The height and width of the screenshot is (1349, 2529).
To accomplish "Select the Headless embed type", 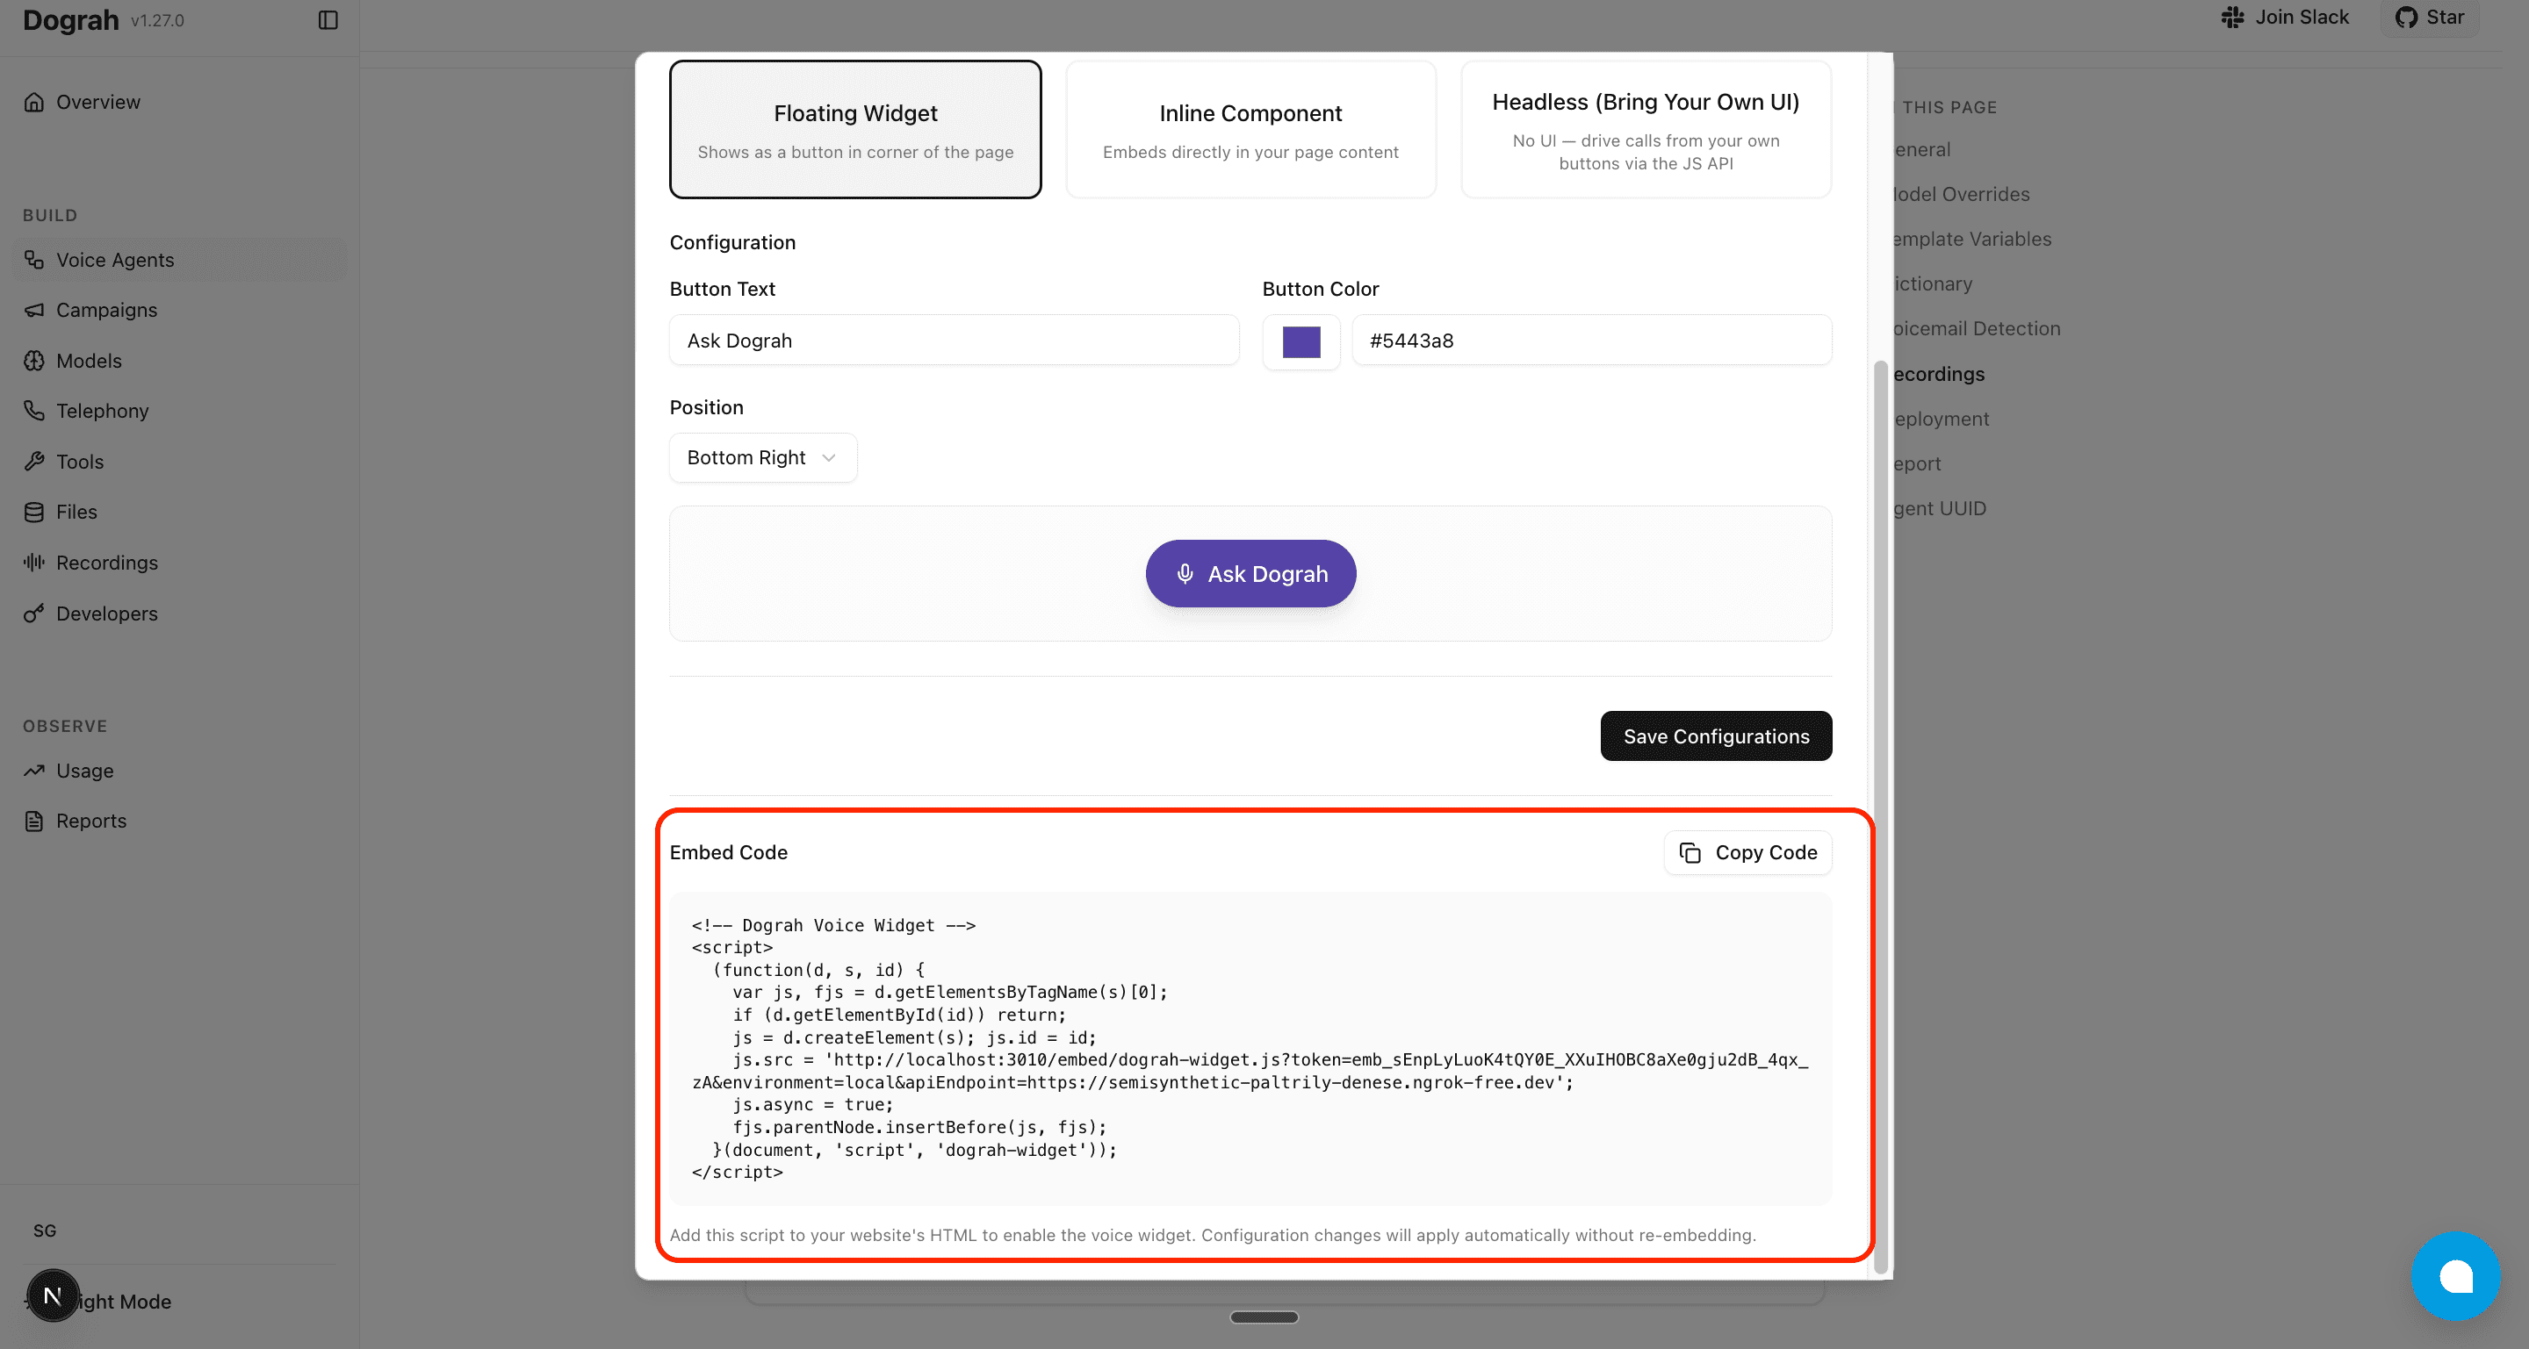I will pos(1646,130).
